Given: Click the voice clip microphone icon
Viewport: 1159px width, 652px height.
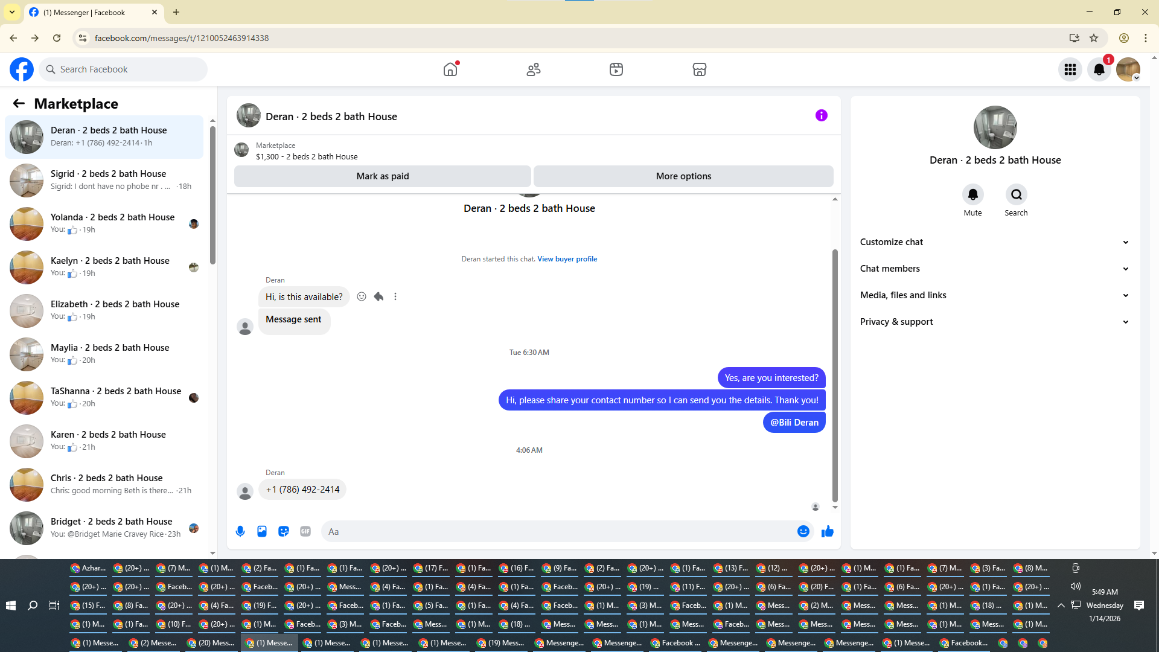Looking at the screenshot, I should point(240,531).
